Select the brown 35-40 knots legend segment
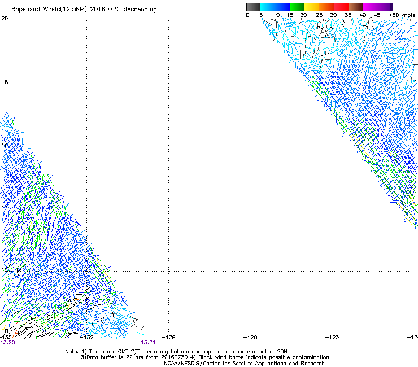This screenshot has width=418, height=367. pos(356,7)
